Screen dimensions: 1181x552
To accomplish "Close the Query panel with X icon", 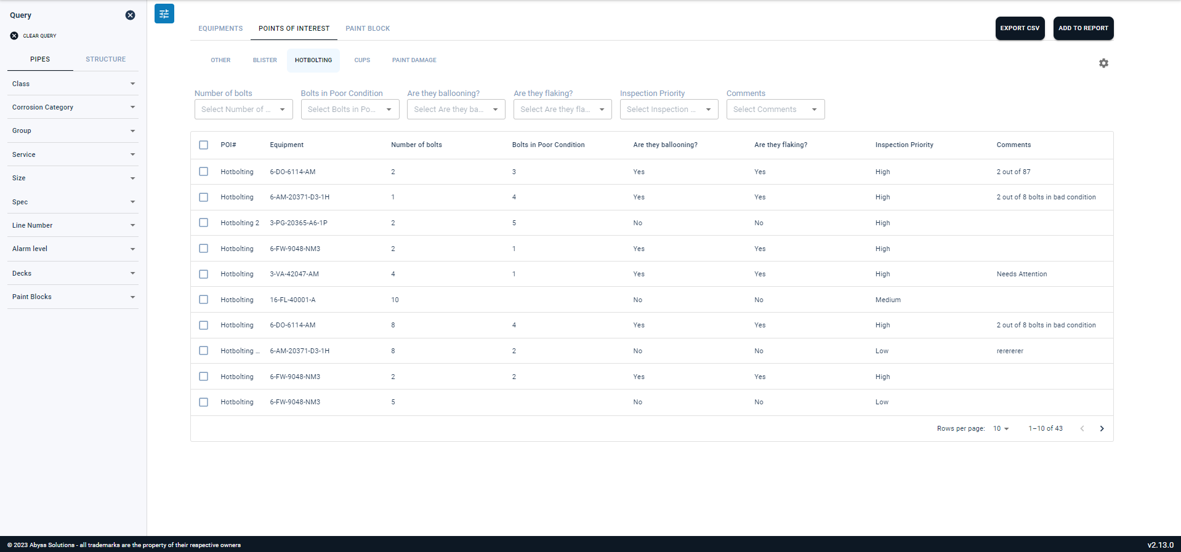I will click(130, 15).
